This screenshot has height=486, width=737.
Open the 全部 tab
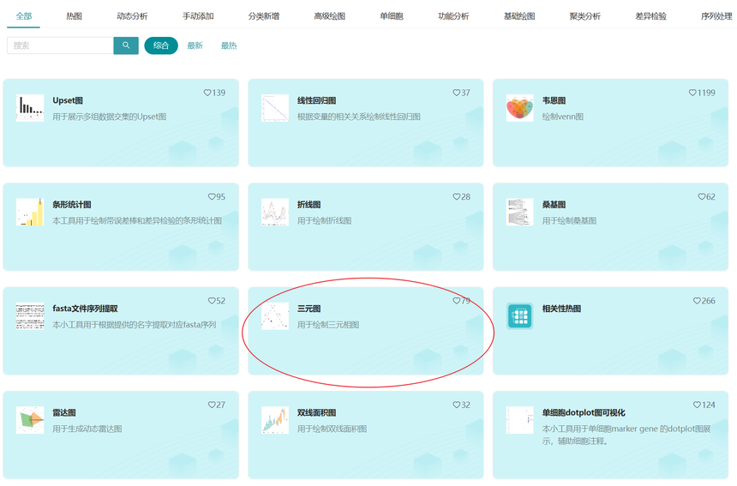point(24,16)
